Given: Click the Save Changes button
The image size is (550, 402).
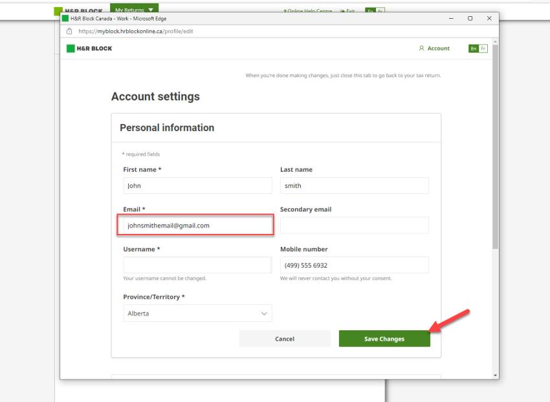Looking at the screenshot, I should pyautogui.click(x=384, y=339).
